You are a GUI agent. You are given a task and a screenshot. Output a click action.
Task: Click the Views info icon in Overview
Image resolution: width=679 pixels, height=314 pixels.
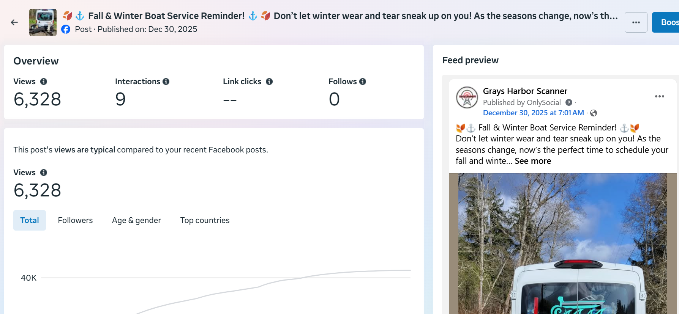[x=44, y=82]
